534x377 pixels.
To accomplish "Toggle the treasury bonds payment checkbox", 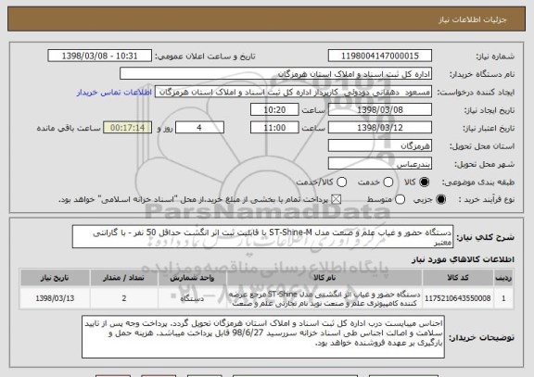I will pyautogui.click(x=337, y=199).
